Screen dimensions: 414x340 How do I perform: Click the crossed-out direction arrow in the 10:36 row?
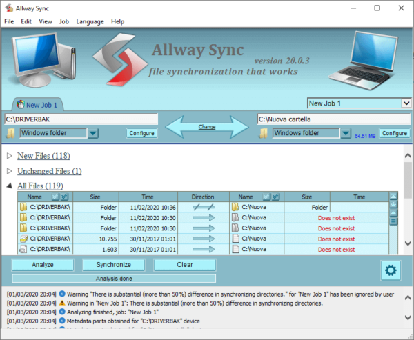(204, 207)
